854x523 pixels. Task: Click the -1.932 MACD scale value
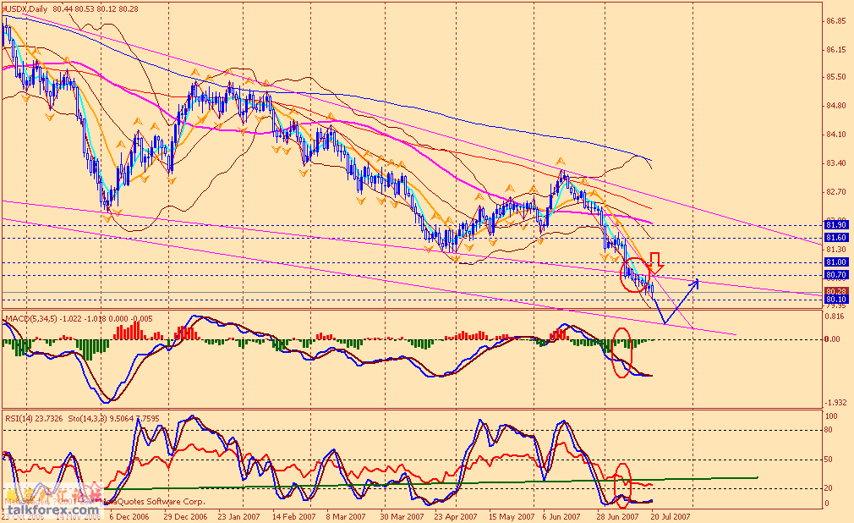[836, 403]
